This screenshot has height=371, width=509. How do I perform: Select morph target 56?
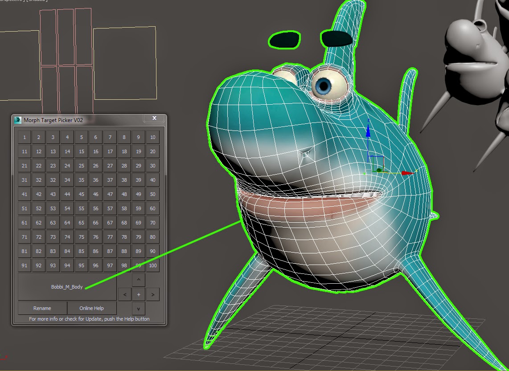pyautogui.click(x=96, y=208)
